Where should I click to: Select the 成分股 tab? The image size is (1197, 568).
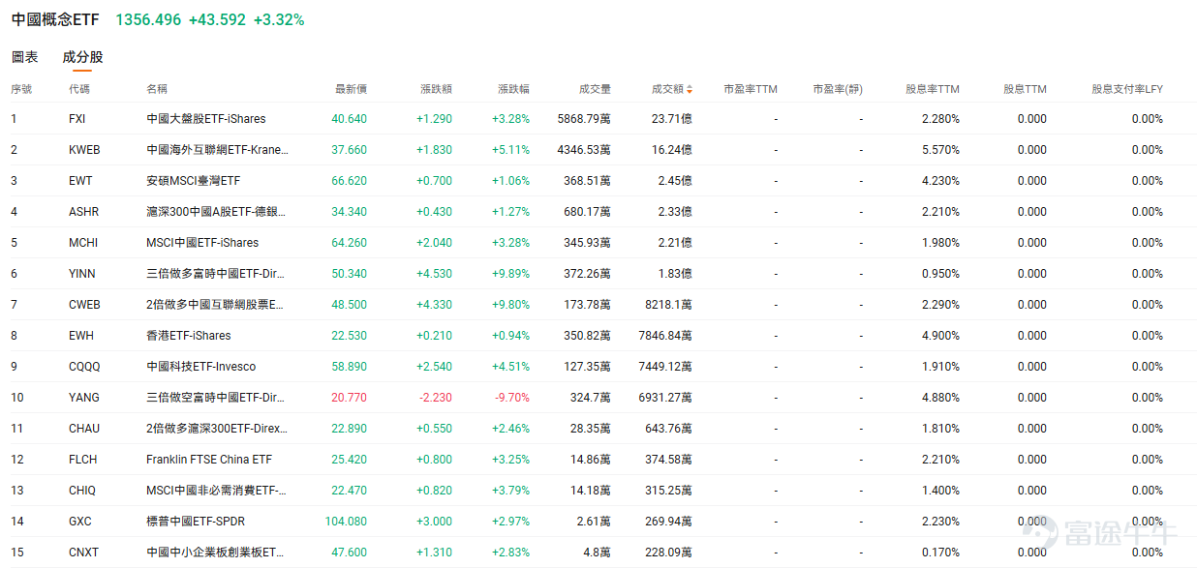tap(82, 57)
